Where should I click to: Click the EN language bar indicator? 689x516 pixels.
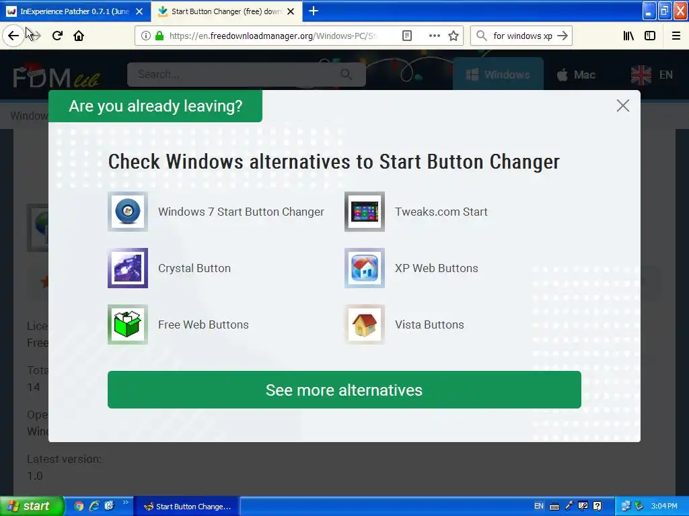coord(539,506)
